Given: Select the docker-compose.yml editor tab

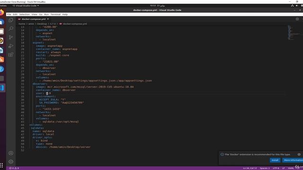Looking at the screenshot, I should tap(34, 19).
